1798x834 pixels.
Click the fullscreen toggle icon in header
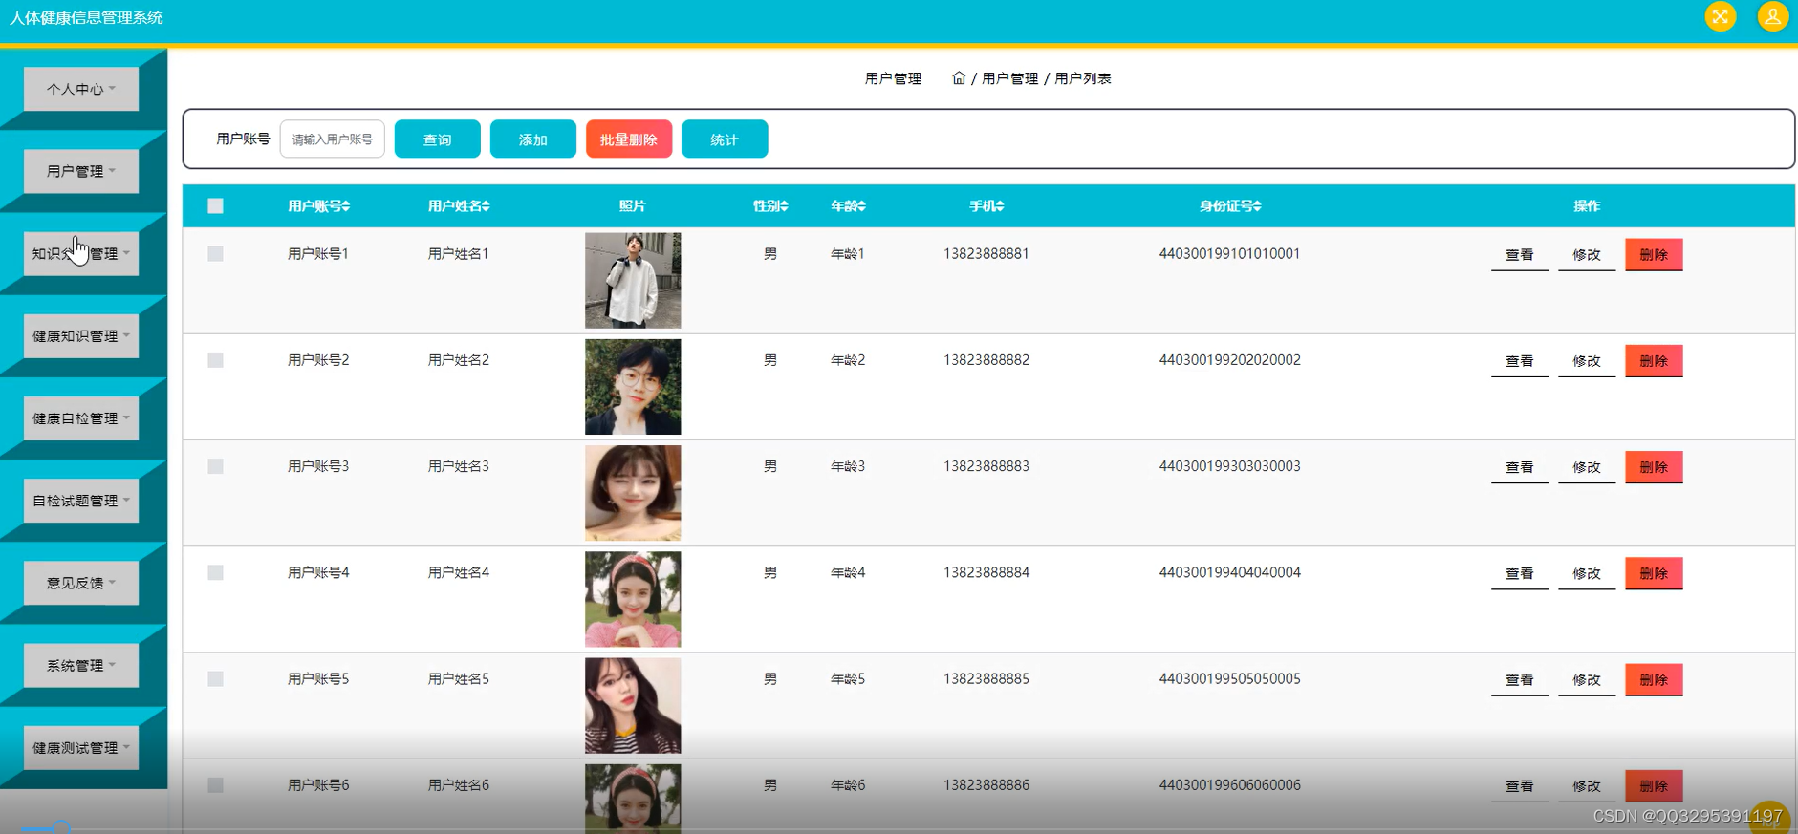pos(1720,16)
